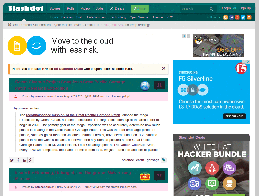Viewport: 262px width, 196px height.
Task: Open the Stories menu
Action: coord(55,8)
